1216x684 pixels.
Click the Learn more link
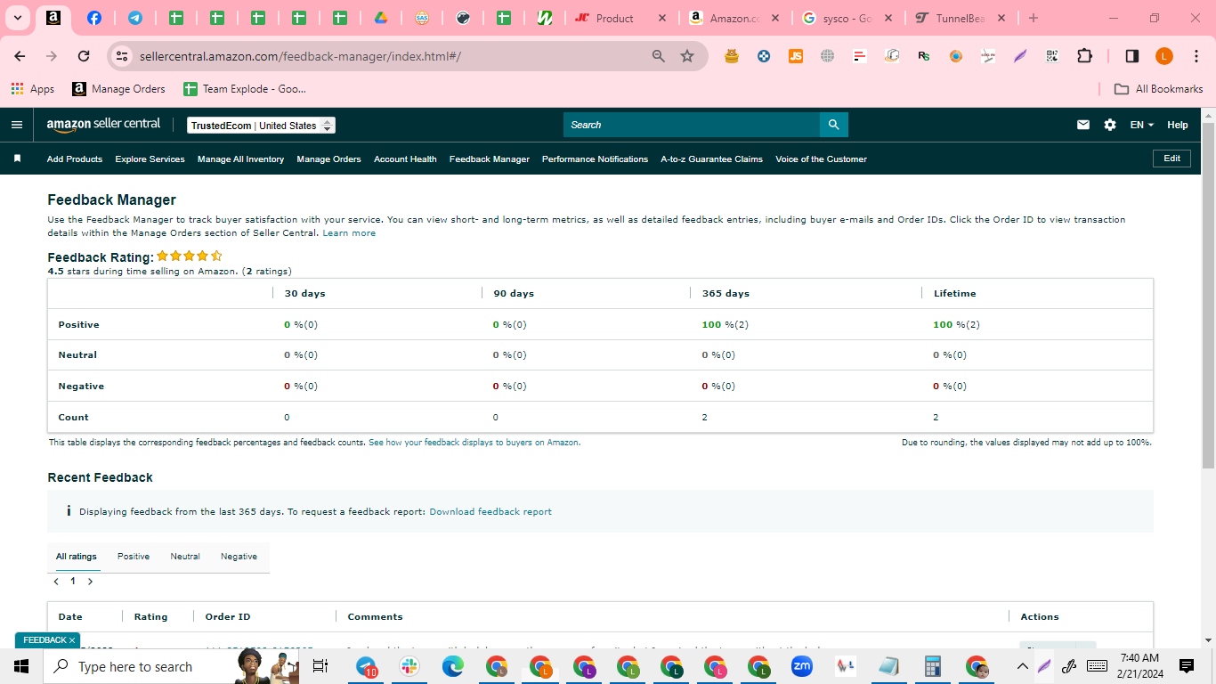click(x=349, y=233)
